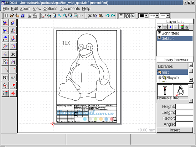Click the 1:x zoom scale button
This screenshot has height=147, width=196.
pyautogui.click(x=81, y=16)
